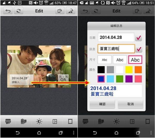
Task: Open brightness adjustment in left screen bottom bar
Action: pos(39,121)
